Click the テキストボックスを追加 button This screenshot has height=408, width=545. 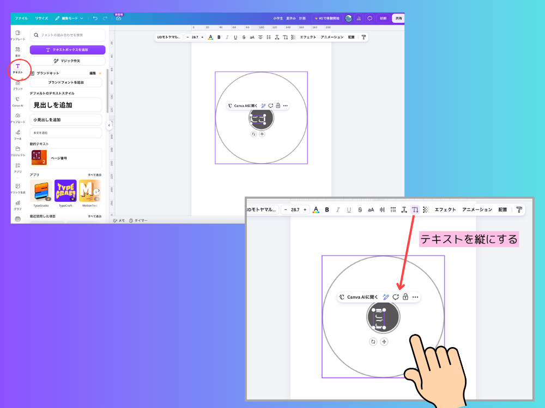click(68, 50)
